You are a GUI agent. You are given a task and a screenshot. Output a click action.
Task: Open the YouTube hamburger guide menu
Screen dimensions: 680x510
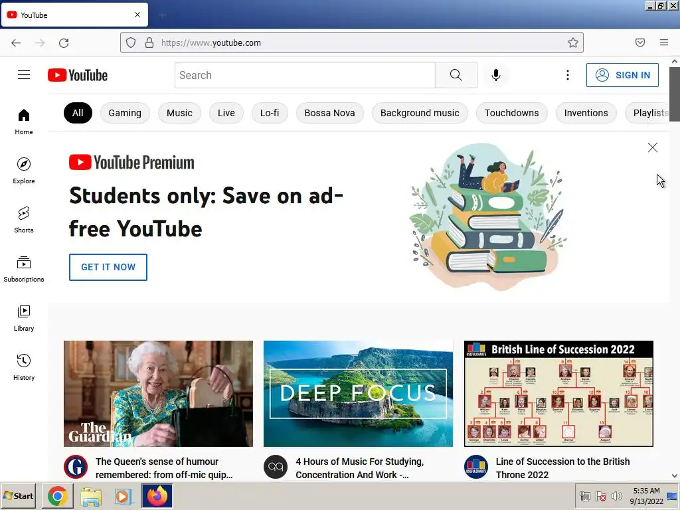[24, 75]
